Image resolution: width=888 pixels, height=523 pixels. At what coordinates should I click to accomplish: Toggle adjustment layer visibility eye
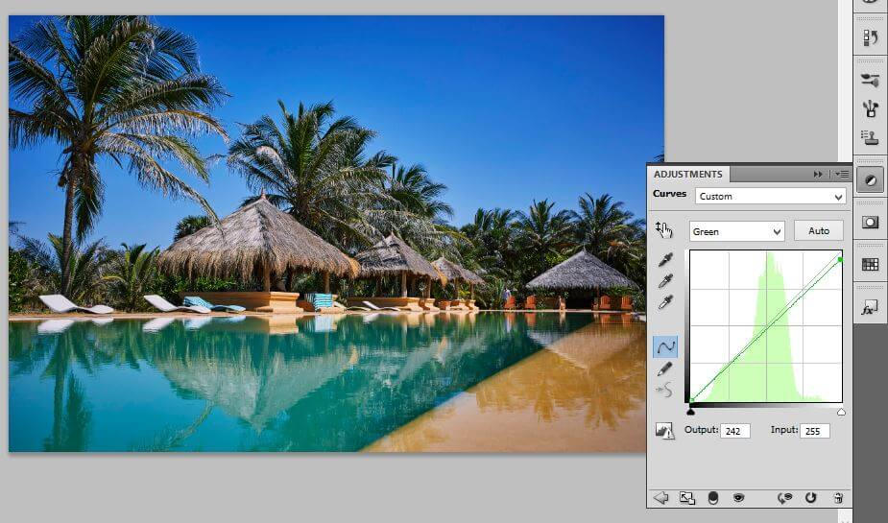coord(738,498)
